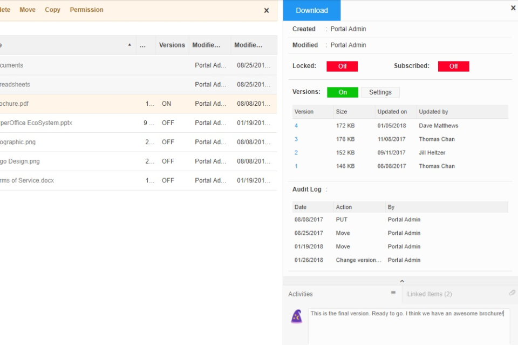Open version Settings next to the Versions toggle
This screenshot has width=518, height=345.
(380, 92)
